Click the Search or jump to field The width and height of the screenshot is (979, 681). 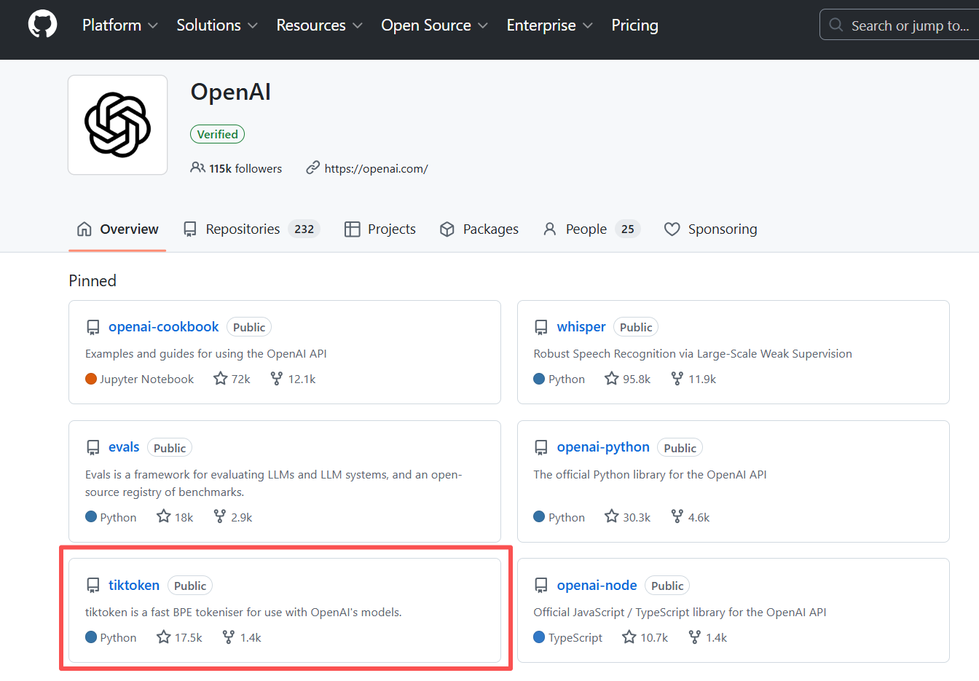click(900, 25)
